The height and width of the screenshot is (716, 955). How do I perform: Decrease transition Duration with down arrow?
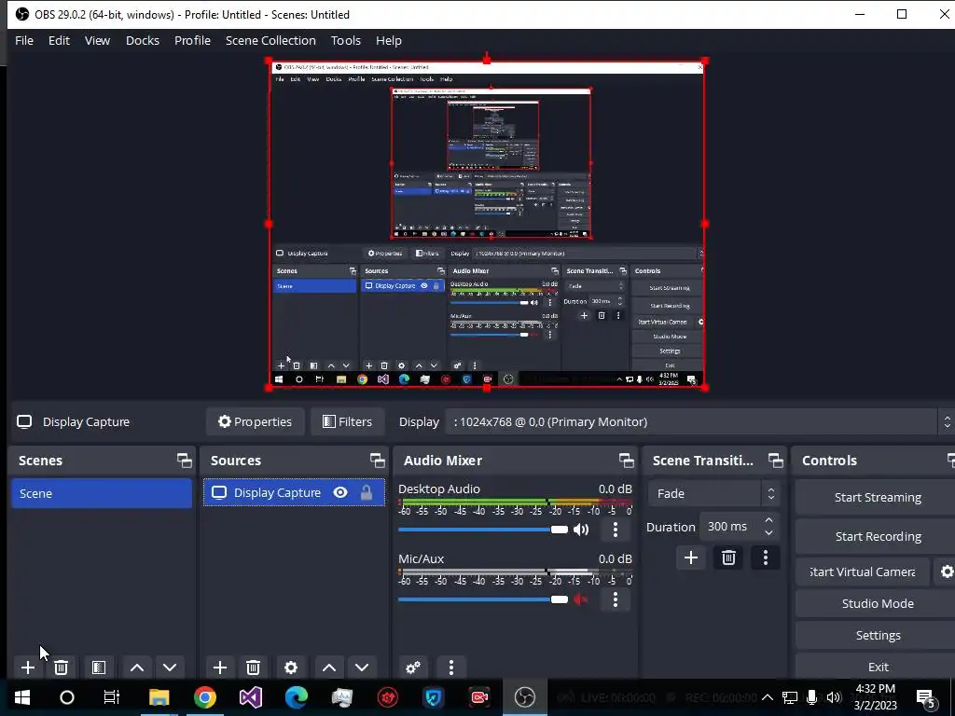pos(768,532)
